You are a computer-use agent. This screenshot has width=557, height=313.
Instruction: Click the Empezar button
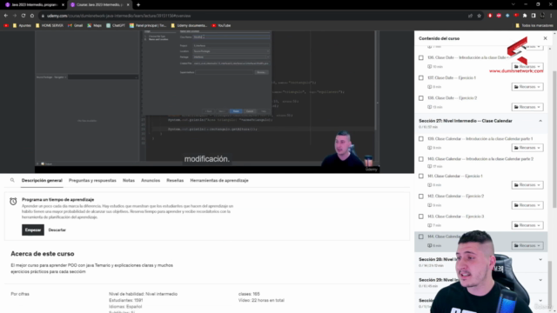(x=33, y=230)
